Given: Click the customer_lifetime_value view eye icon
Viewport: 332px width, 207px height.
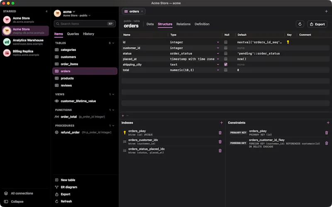Looking at the screenshot, I should coord(57,101).
